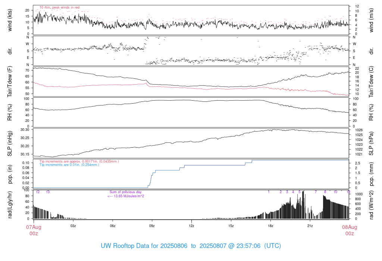Click the 'Sum of previous day' annotation
Screen dimensions: 382x261
pyautogui.click(x=125, y=192)
